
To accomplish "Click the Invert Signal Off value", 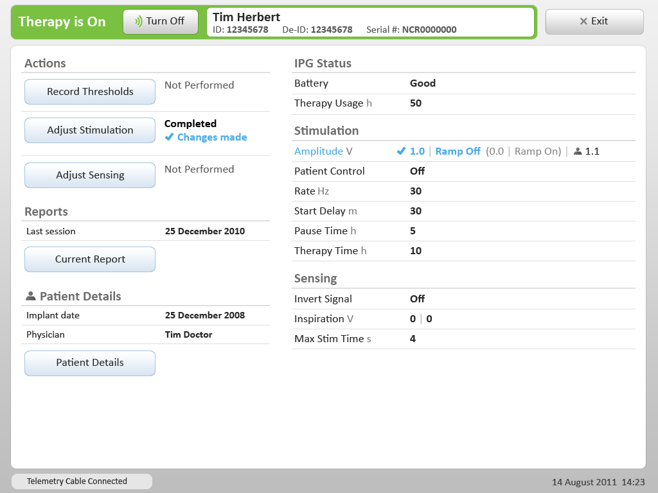I will click(x=417, y=299).
